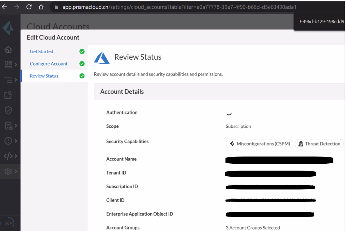This screenshot has width=346, height=231.
Task: Expand the chevron beside the Dashboard icon
Action: (16, 65)
